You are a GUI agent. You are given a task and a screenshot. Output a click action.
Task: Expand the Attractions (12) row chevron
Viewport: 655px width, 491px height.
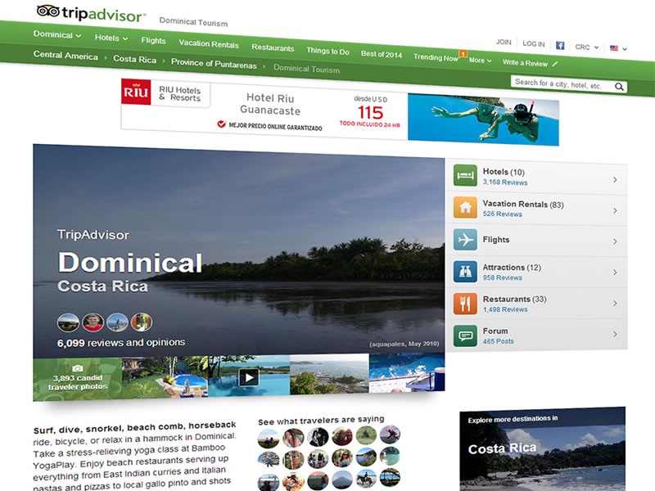click(615, 273)
